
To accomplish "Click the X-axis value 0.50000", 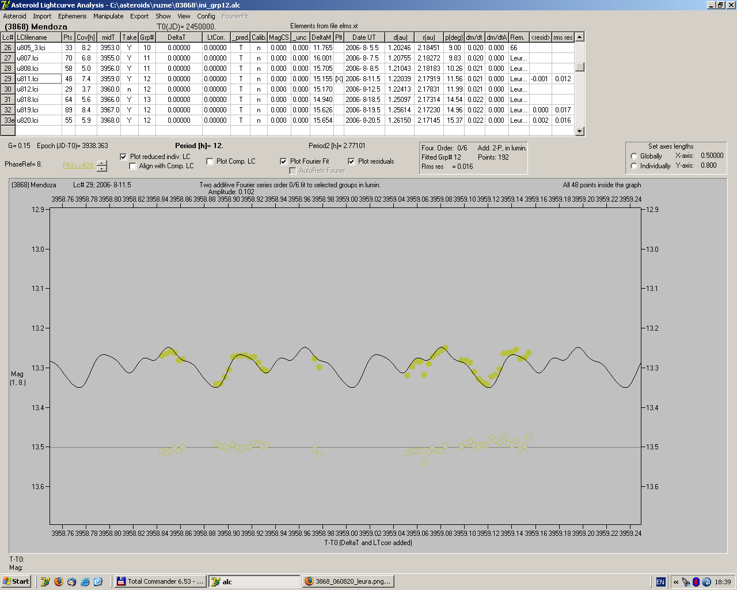I will (712, 156).
